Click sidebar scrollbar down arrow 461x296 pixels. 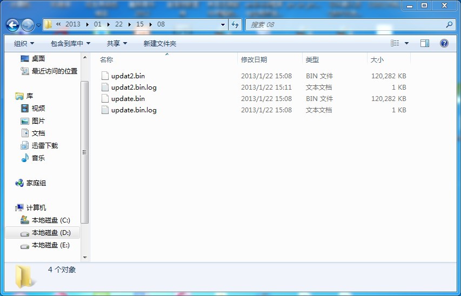point(85,258)
